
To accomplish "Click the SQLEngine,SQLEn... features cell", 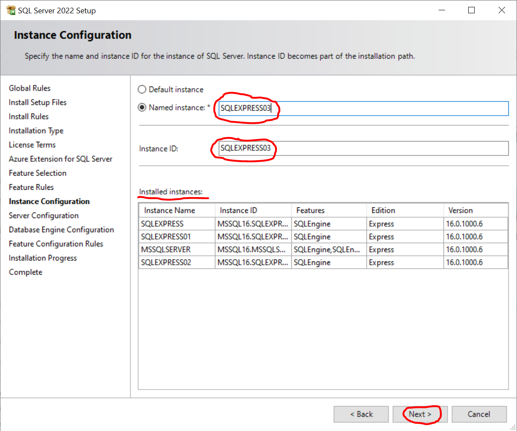I will pos(329,249).
